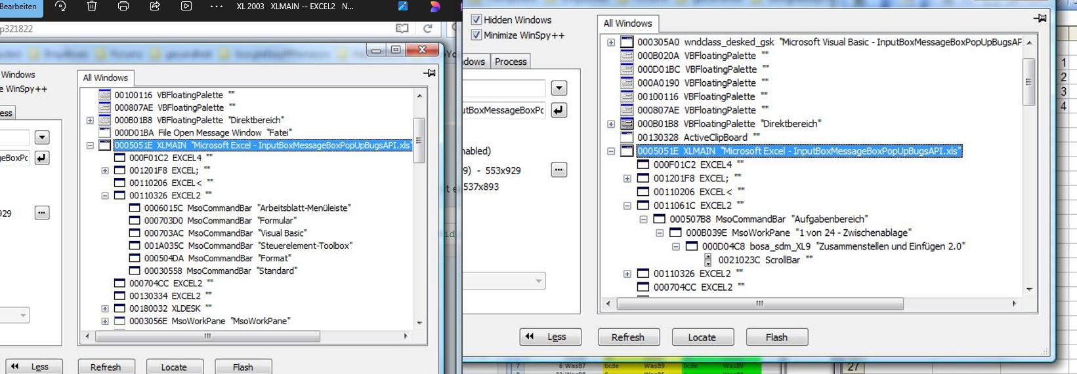Select All Windows tab in right WinSpy window

click(x=627, y=23)
